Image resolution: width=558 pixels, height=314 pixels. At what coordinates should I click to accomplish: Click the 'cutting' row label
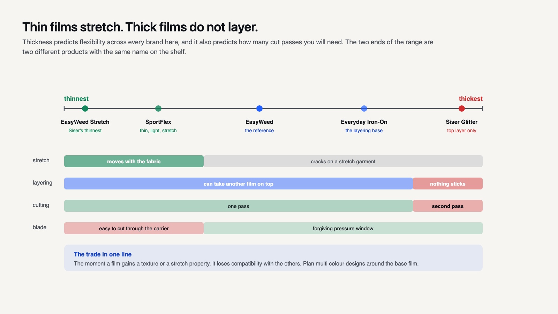(41, 205)
